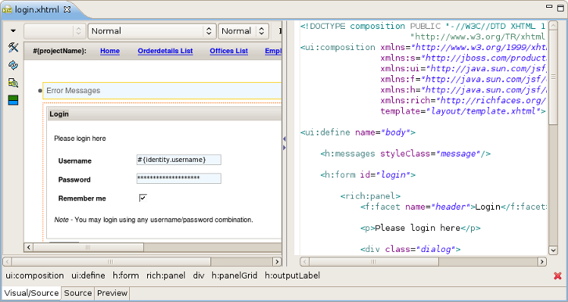Switch to the Source tab

point(77,293)
